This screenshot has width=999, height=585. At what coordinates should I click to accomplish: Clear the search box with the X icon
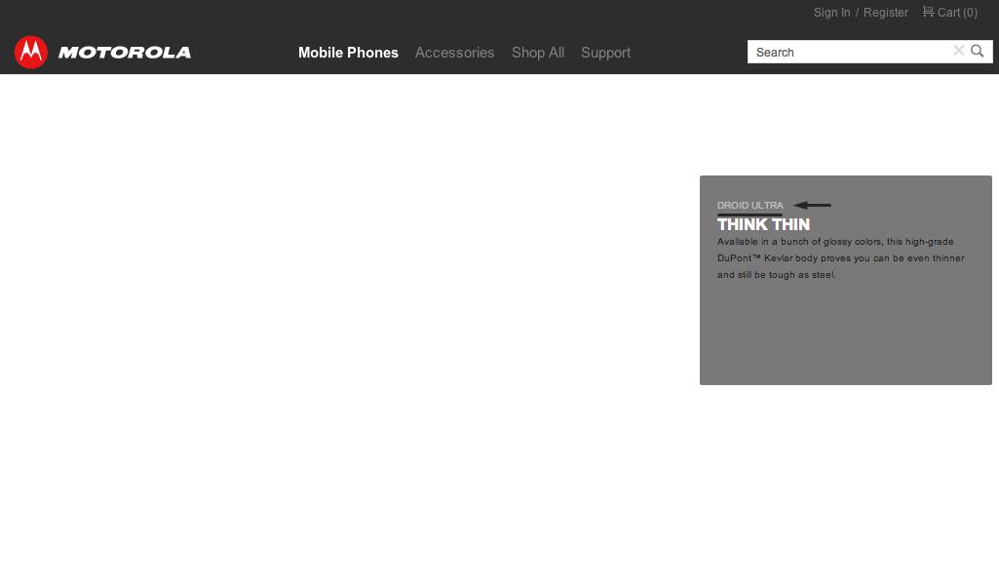click(958, 51)
